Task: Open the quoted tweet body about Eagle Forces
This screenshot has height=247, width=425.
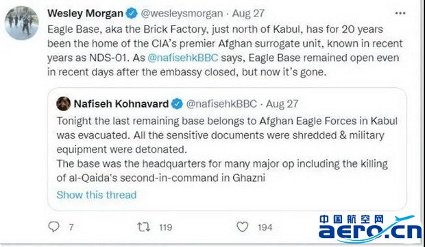Action: (x=227, y=150)
